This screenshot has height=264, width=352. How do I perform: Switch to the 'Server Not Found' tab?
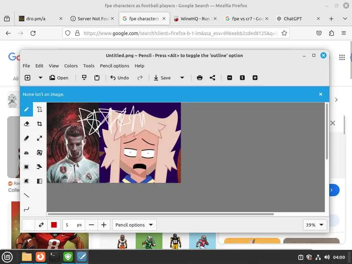pos(92,19)
